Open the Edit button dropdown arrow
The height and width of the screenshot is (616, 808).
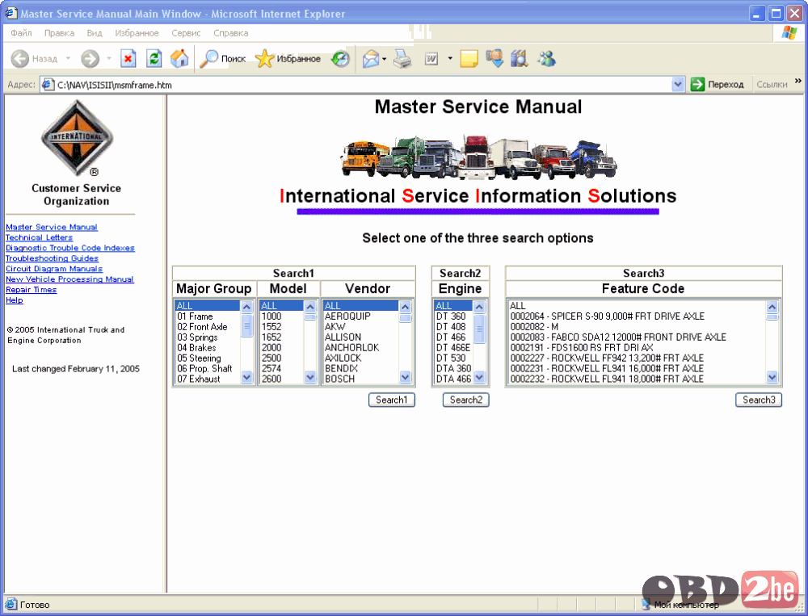pyautogui.click(x=450, y=59)
